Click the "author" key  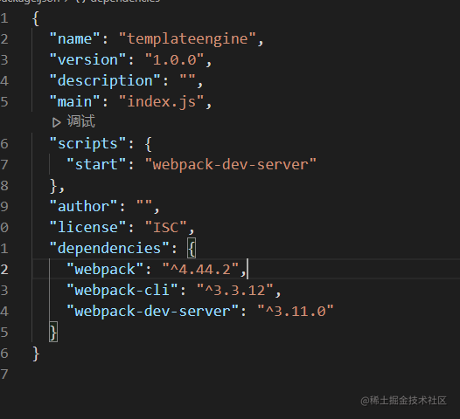(83, 207)
